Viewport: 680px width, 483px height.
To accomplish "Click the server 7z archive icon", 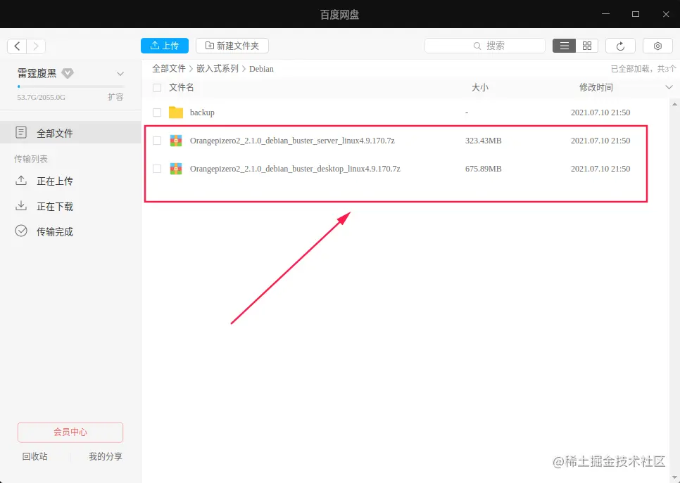I will click(176, 141).
